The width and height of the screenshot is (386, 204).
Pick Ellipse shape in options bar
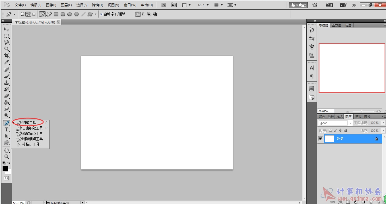(x=70, y=14)
